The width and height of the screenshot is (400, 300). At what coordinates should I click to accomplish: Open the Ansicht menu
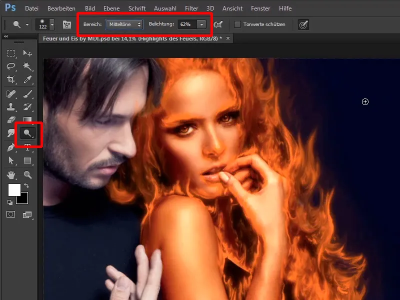[x=232, y=8]
